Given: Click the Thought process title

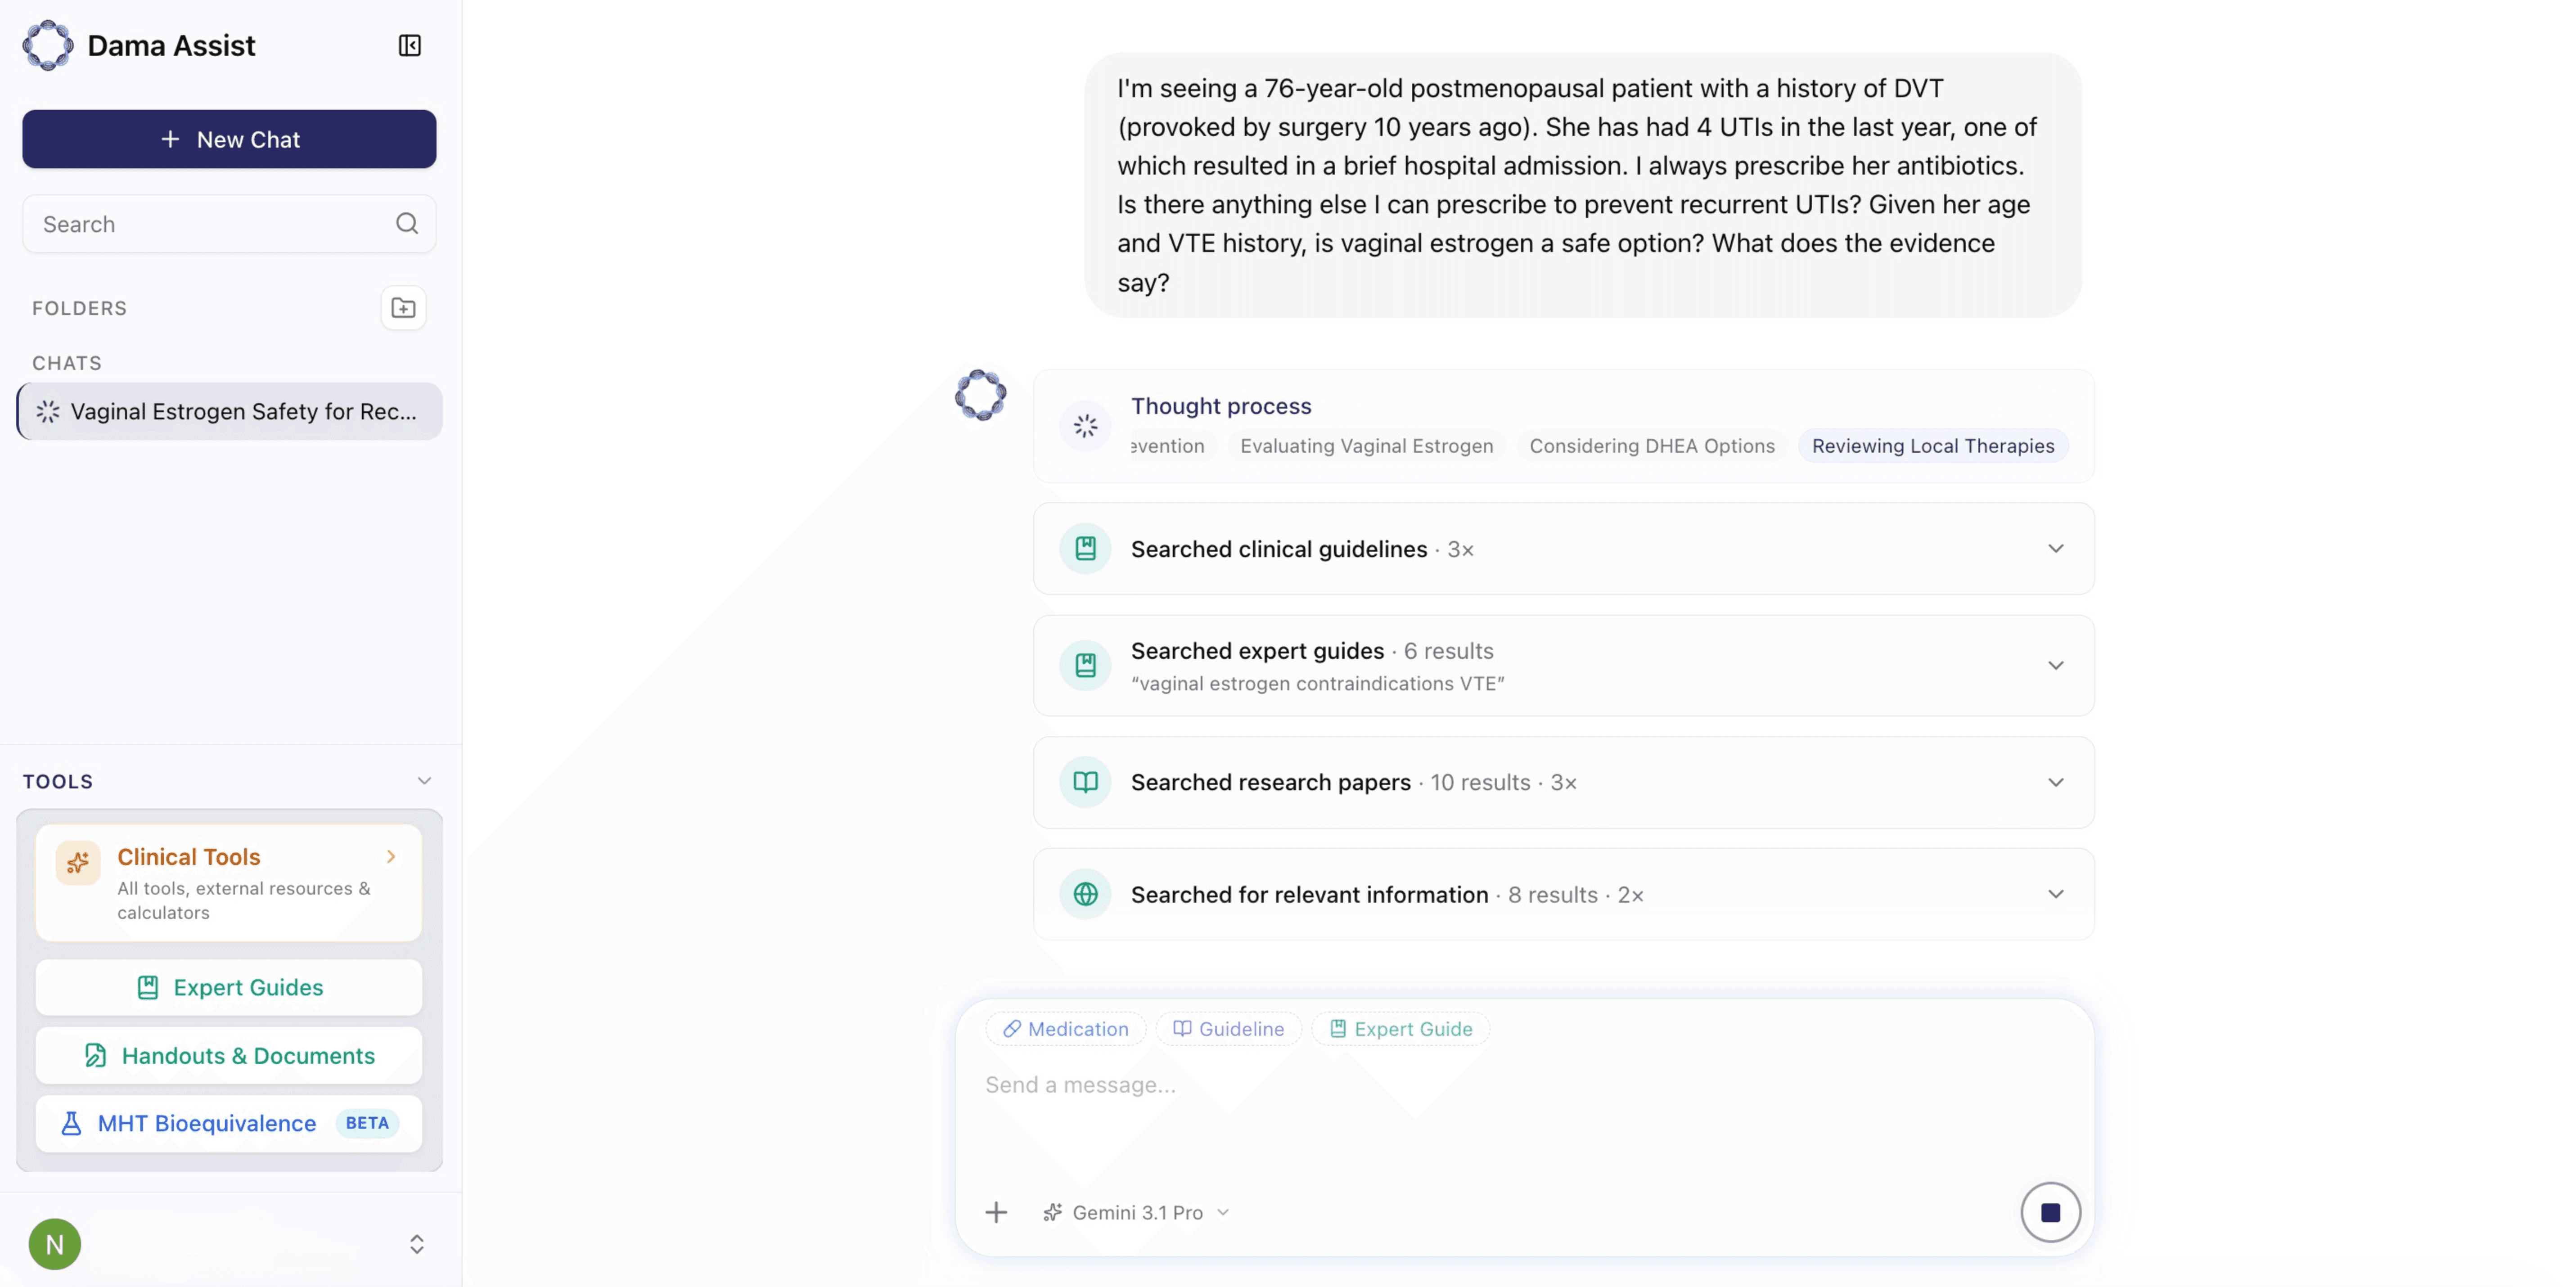Looking at the screenshot, I should coord(1221,406).
